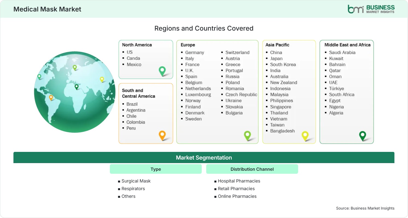This screenshot has width=408, height=218.
Task: Click 'Others' under Type
Action: coord(128,196)
